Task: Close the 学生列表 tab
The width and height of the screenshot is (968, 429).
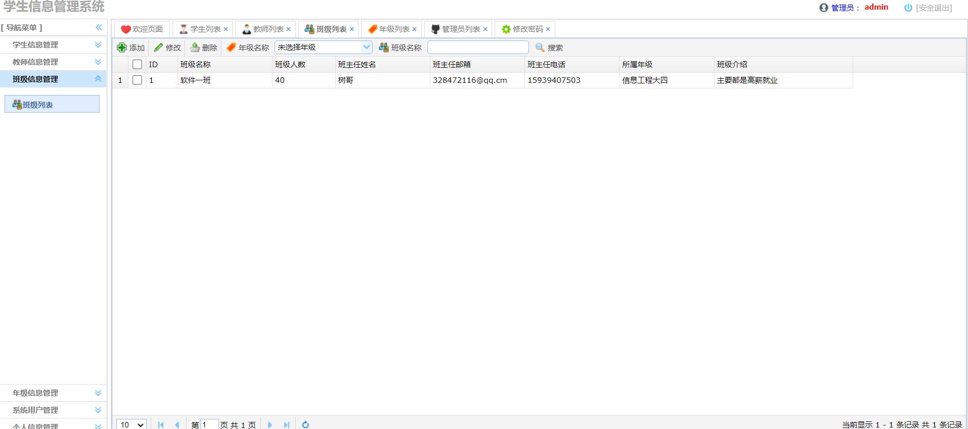Action: pos(226,29)
